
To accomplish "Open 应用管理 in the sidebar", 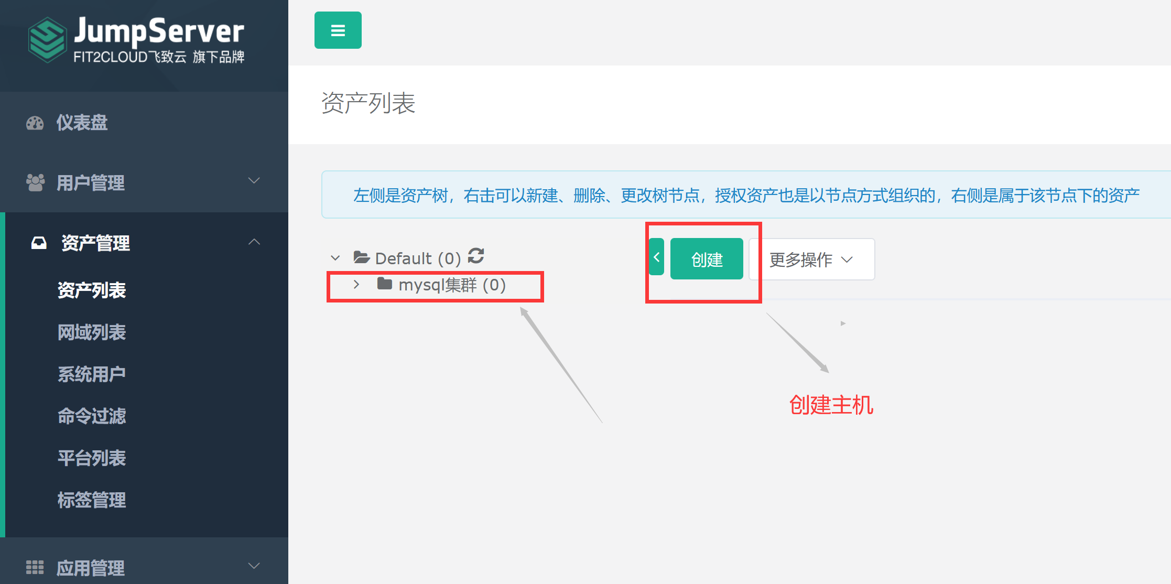I will 144,567.
